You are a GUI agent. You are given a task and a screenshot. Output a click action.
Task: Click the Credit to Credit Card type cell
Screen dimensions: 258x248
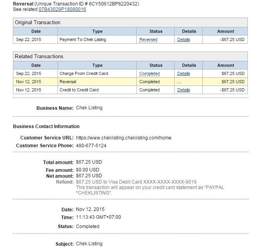(x=79, y=90)
